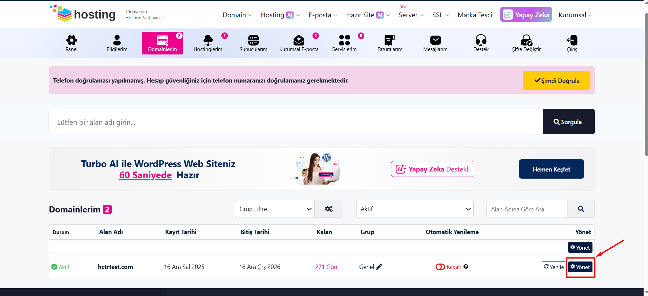
Task: Follow the 60 Saniyede link
Action: (x=146, y=175)
